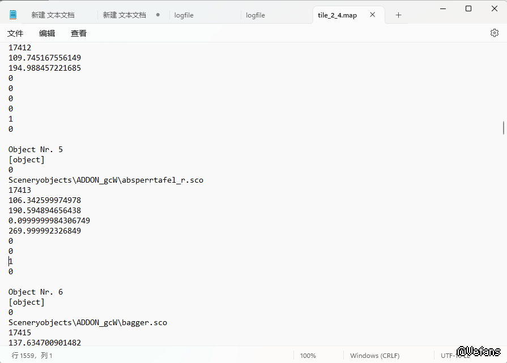
Task: Add a new tab with plus button
Action: [x=398, y=15]
